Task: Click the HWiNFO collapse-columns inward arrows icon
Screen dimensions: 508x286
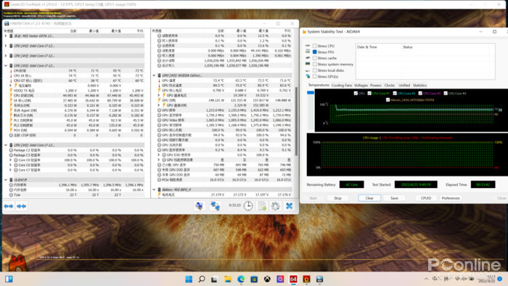Action: click(x=21, y=206)
